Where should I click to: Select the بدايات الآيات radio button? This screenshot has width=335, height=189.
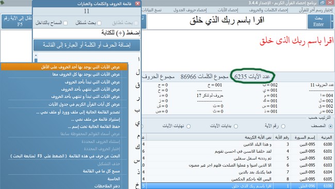[236, 127]
